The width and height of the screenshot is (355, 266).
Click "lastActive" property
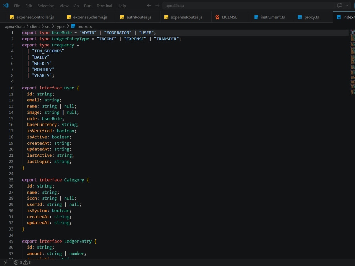pos(39,155)
